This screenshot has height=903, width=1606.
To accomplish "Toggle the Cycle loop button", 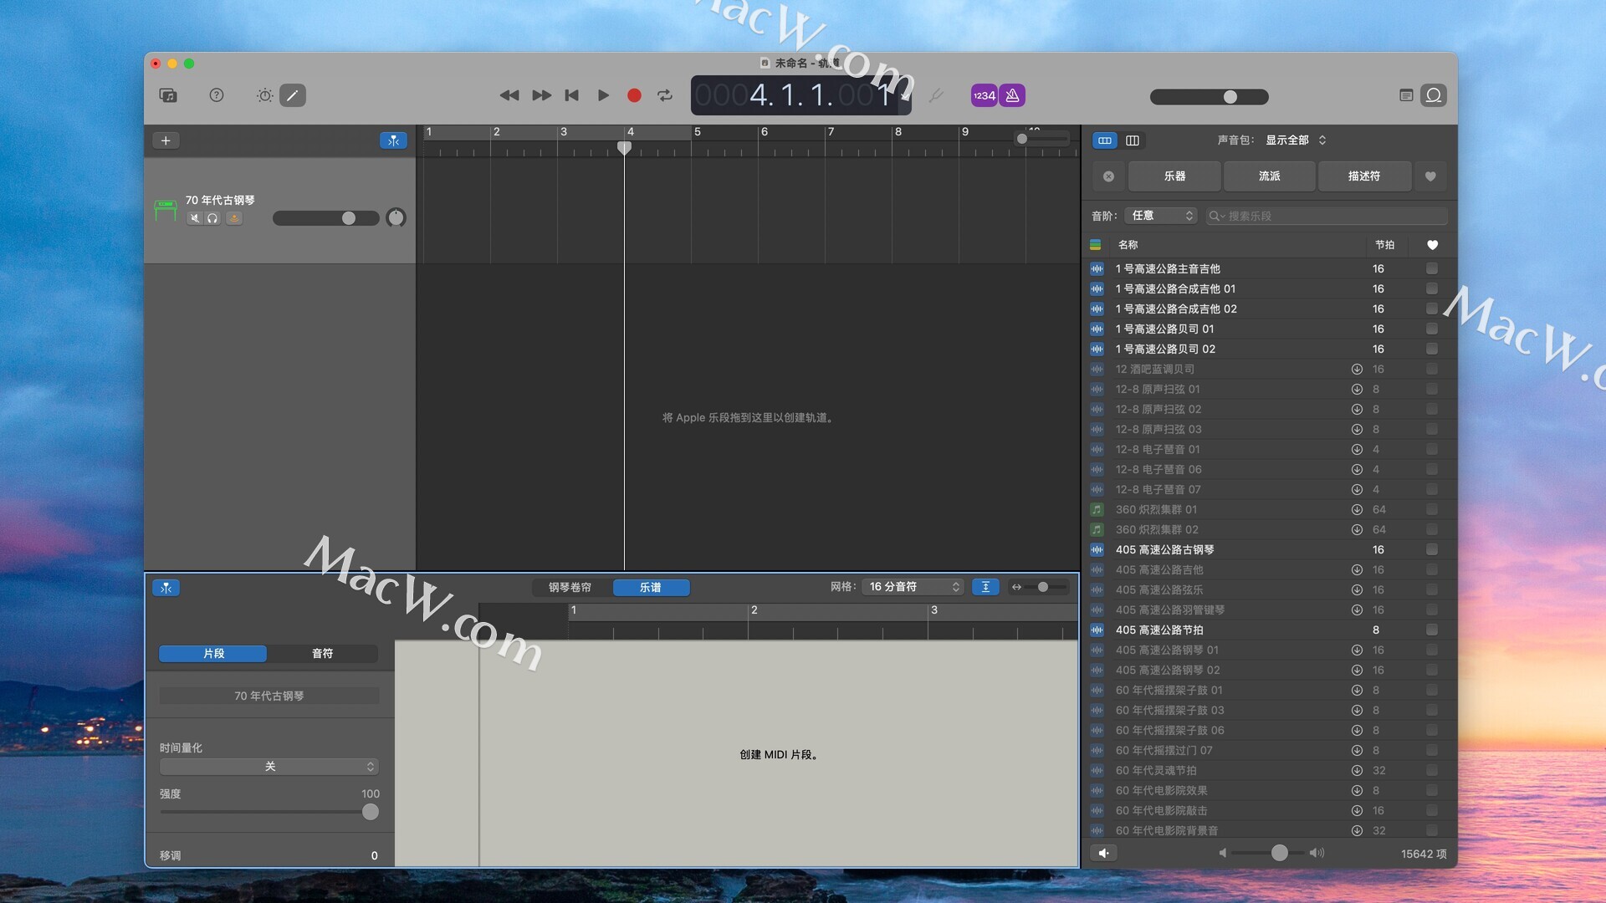I will click(665, 95).
